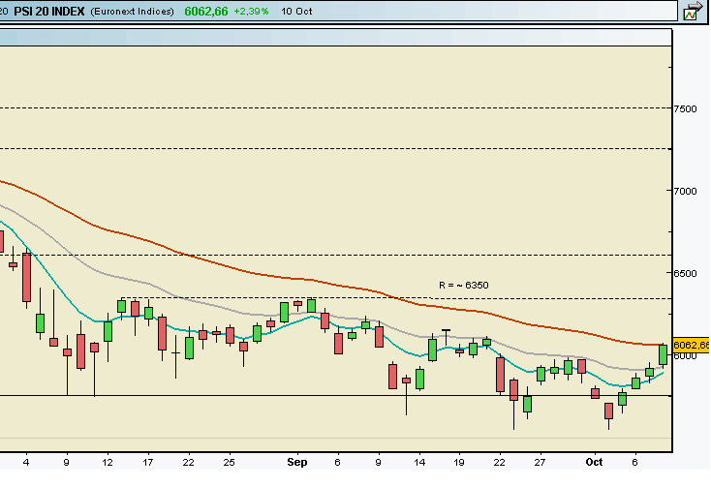
Task: Click the Euronext Indices label
Action: click(x=133, y=12)
